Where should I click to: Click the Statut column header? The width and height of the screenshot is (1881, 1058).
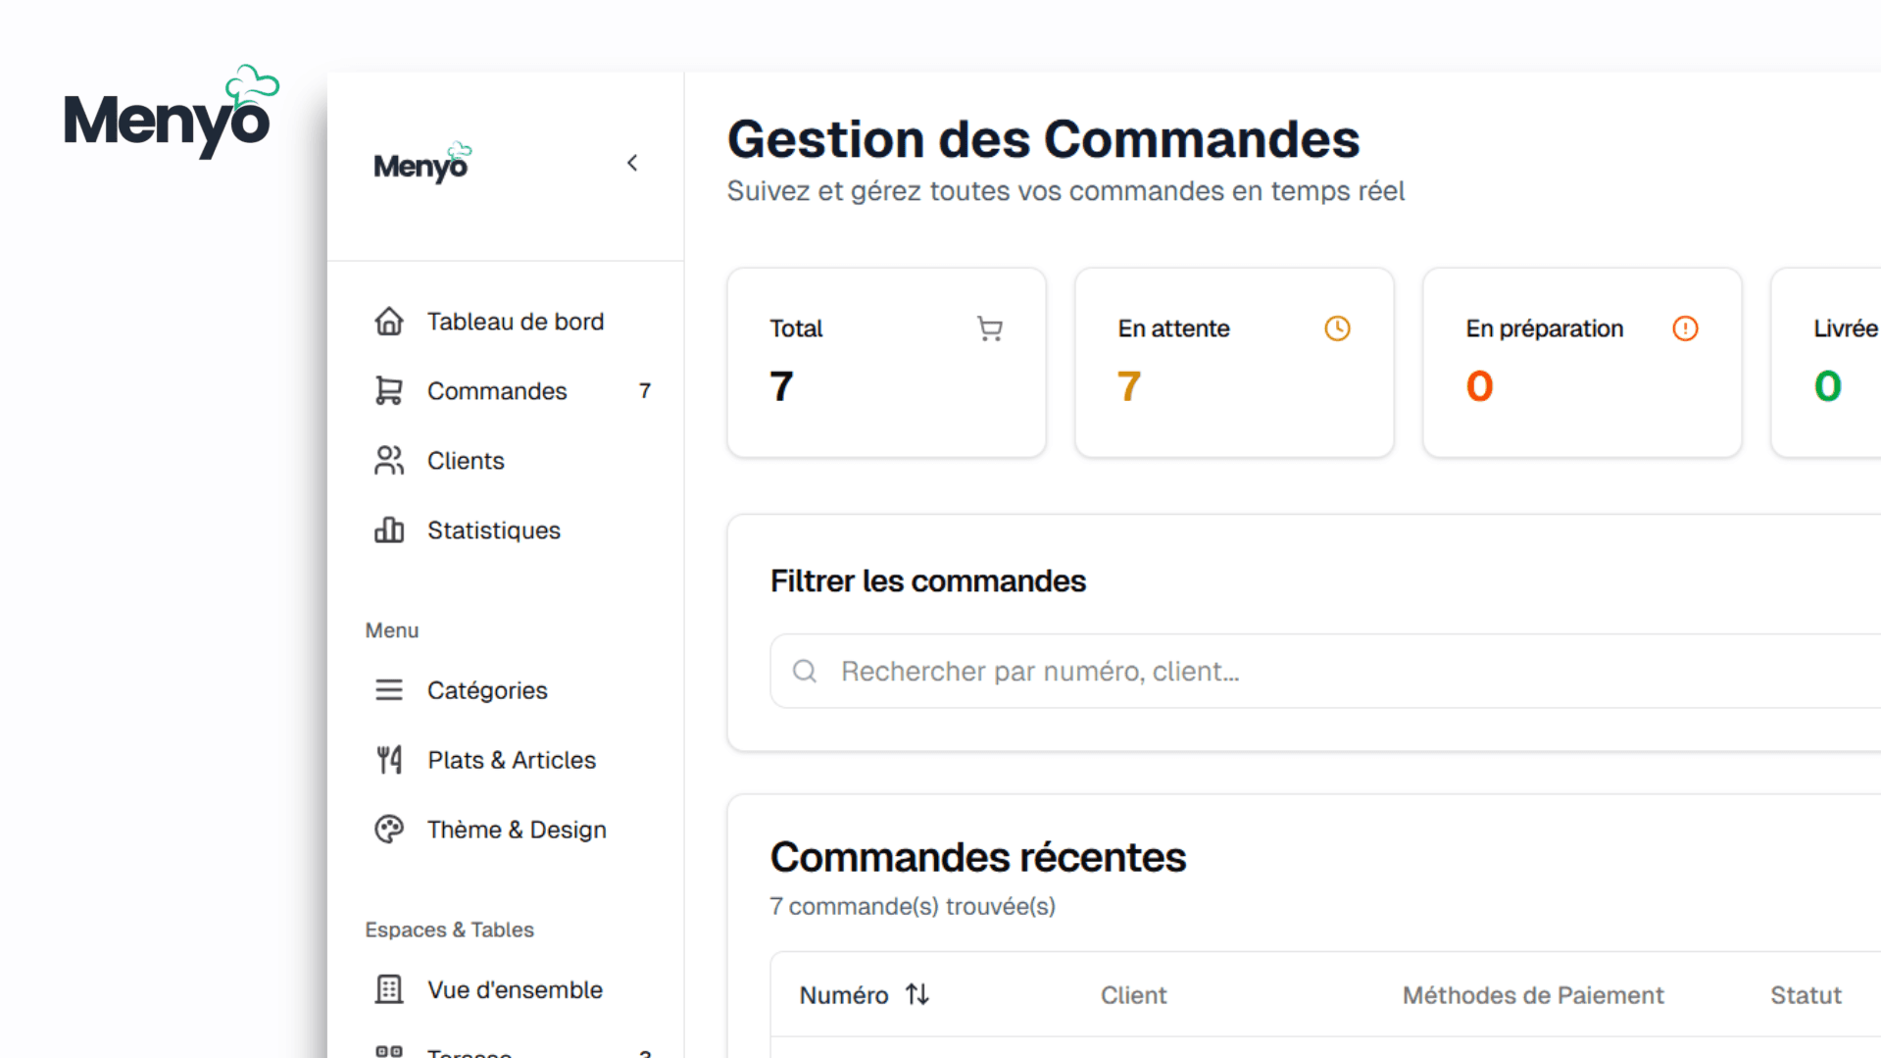coord(1806,995)
